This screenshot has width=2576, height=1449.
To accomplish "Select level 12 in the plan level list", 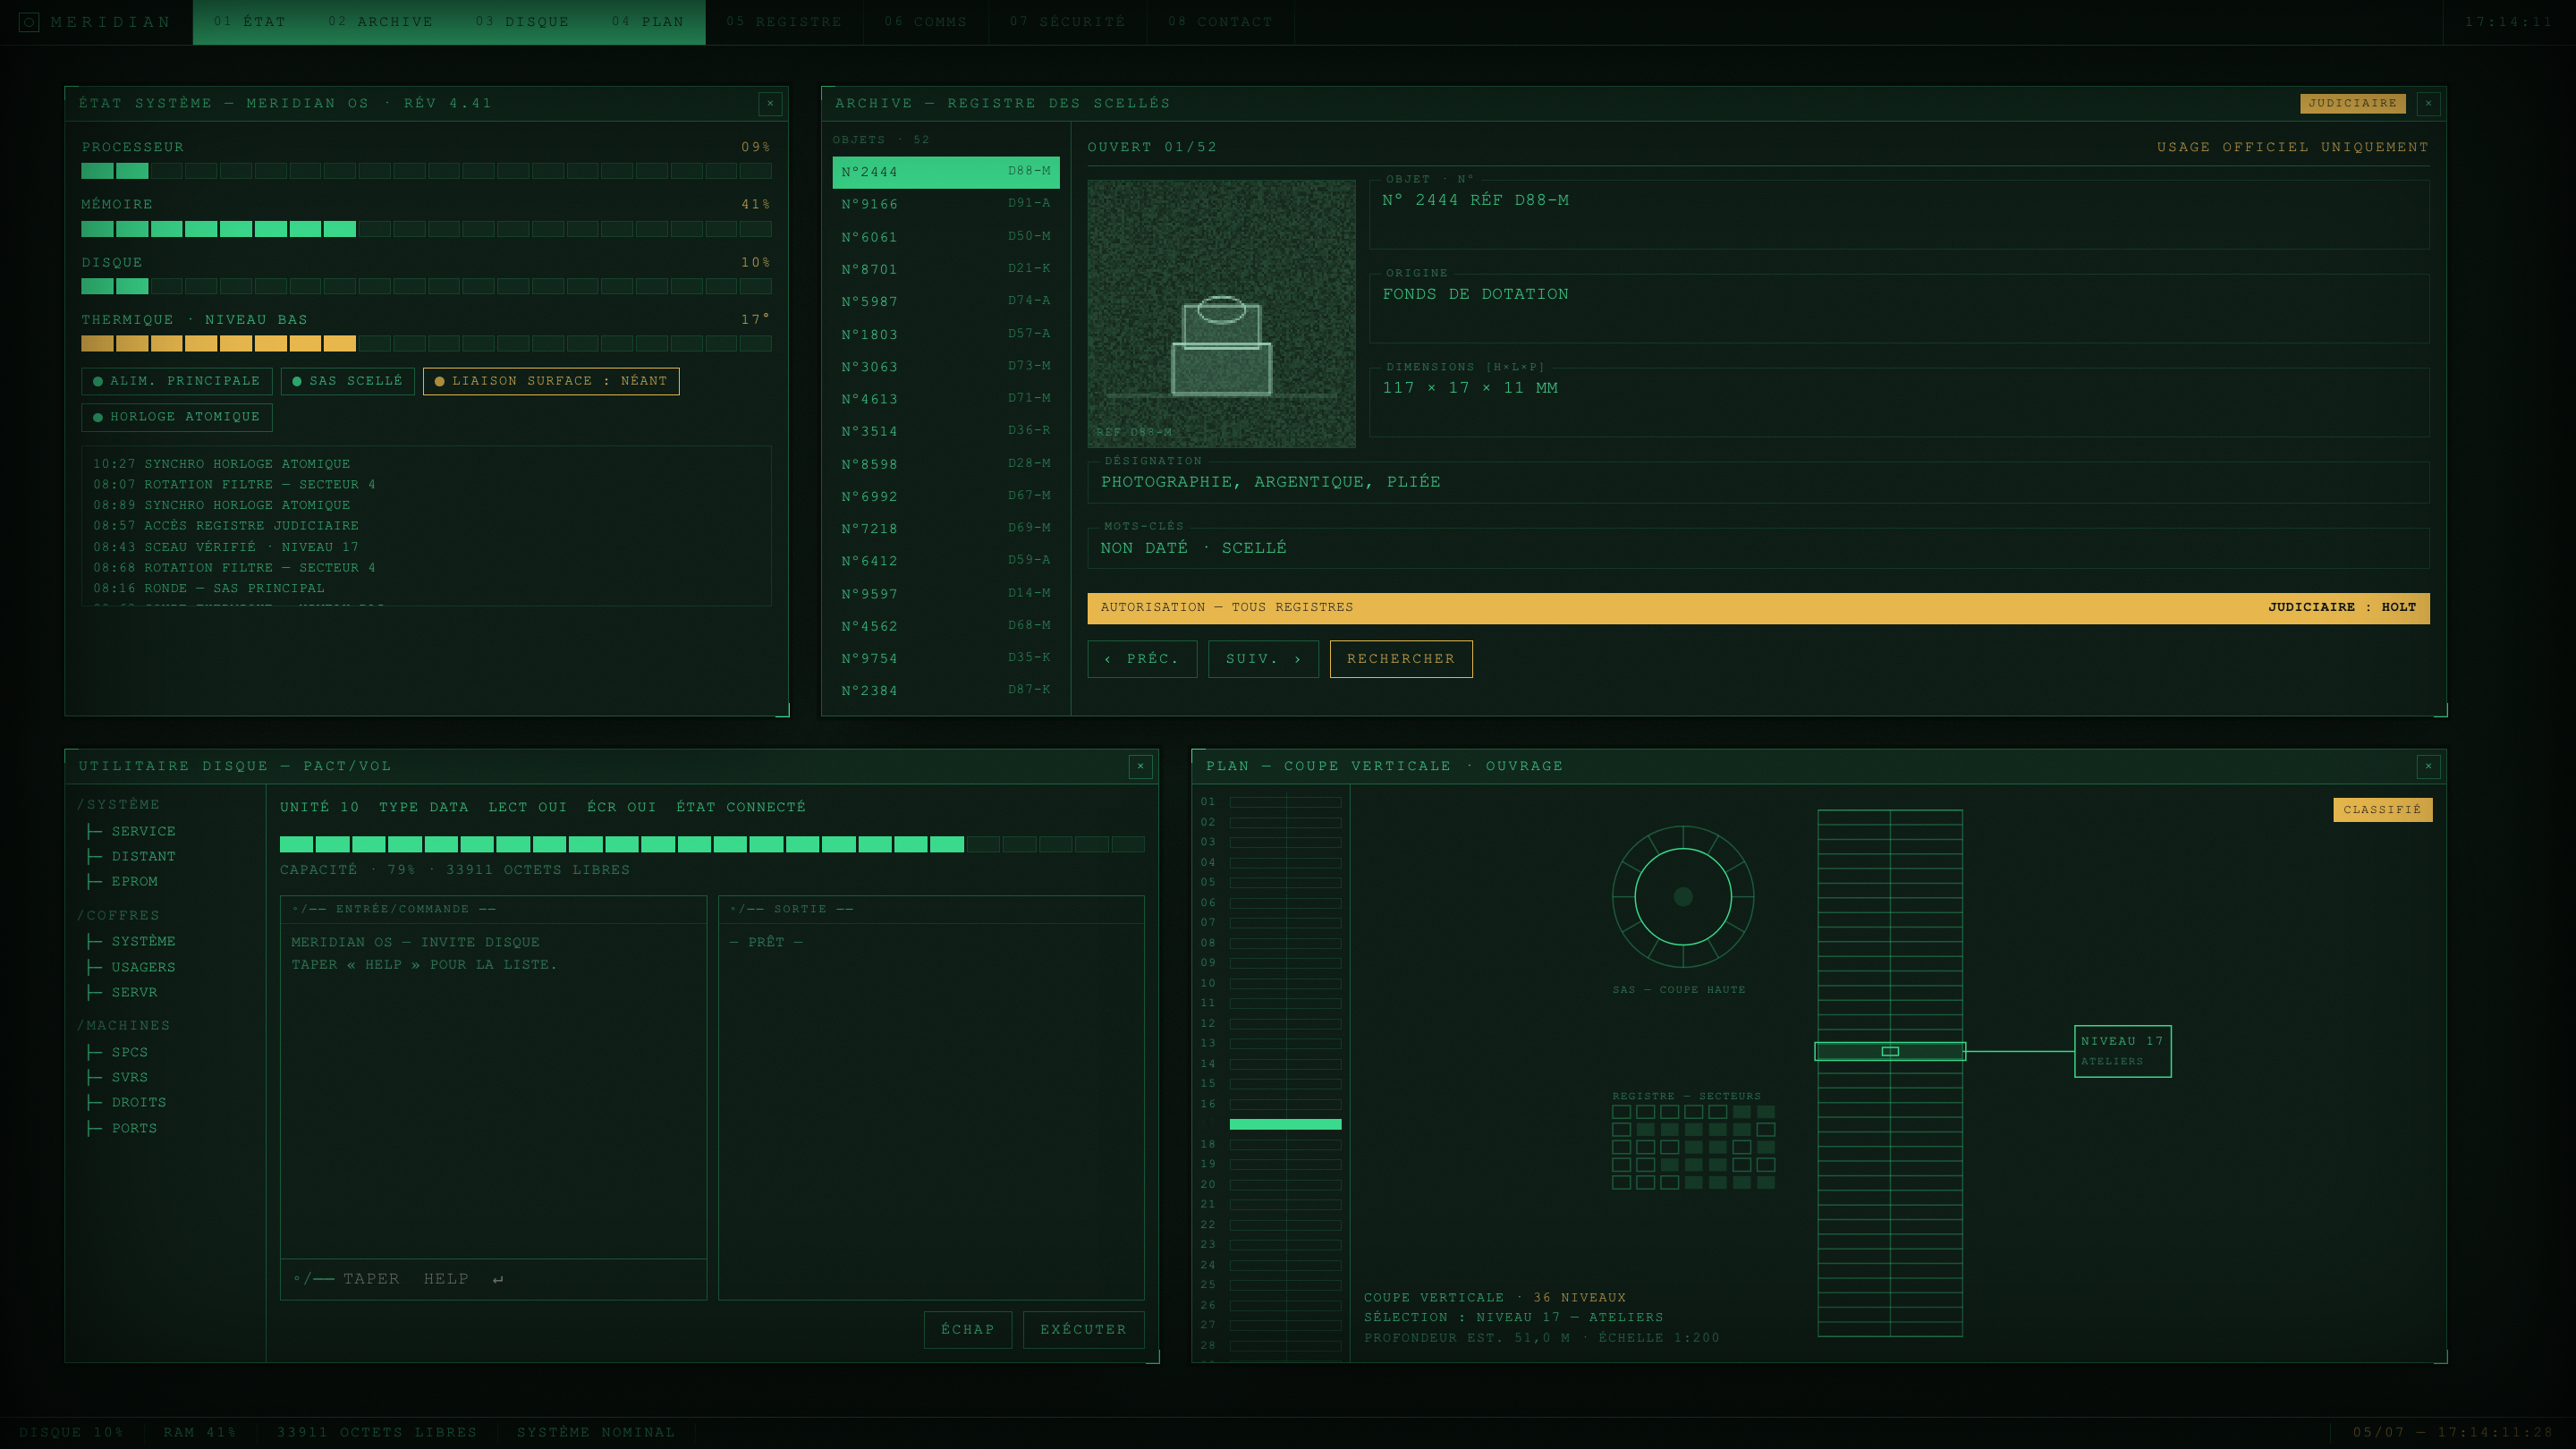I will pyautogui.click(x=1270, y=1024).
